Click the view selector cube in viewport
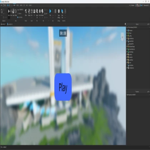150x150 pixels. click(122, 37)
